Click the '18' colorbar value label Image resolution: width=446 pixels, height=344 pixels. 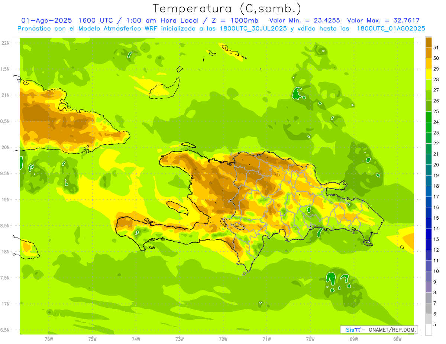(436, 186)
